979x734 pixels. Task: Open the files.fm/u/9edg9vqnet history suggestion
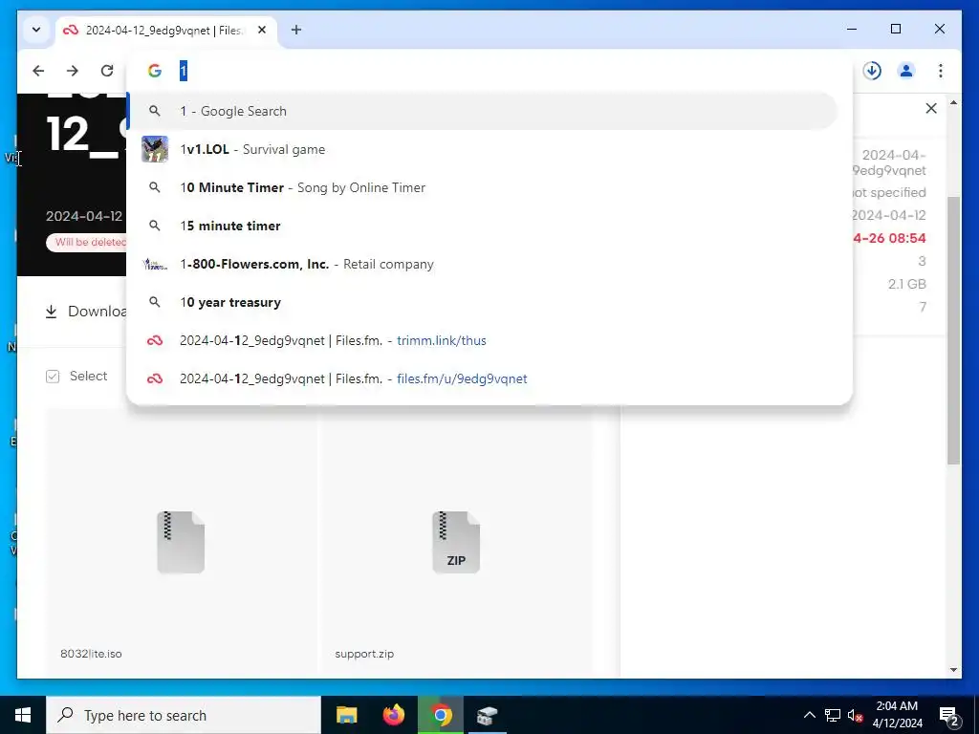483,378
